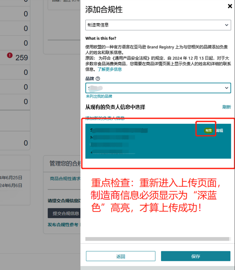Open the 制造商信息 compliance type dropdown

158,25
